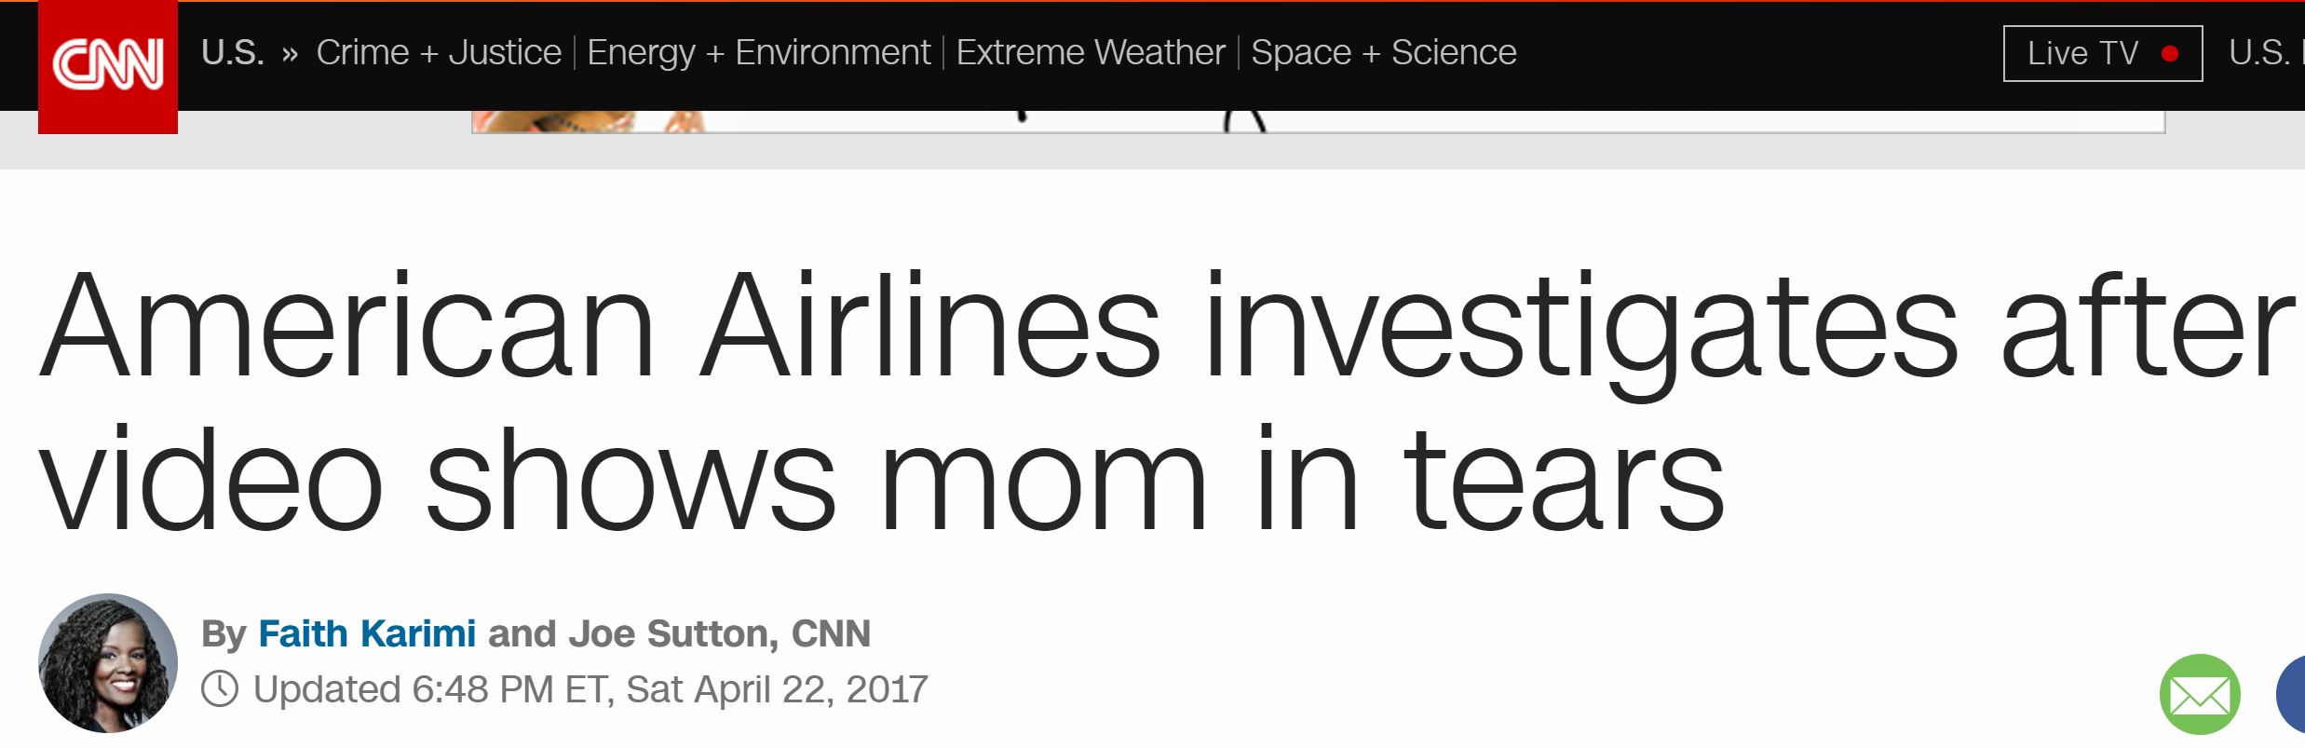Click Faith Karimi's author photo

[x=108, y=663]
